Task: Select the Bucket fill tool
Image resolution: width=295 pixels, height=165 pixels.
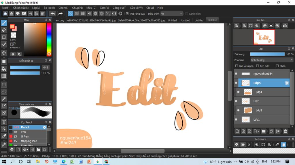Action: [x=4, y=69]
